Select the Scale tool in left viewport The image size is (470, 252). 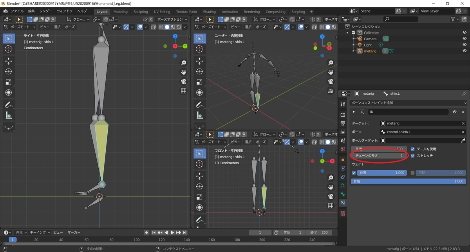click(x=9, y=82)
